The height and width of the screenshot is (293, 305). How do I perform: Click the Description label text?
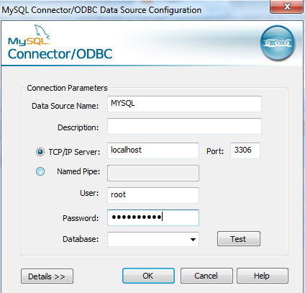coord(78,127)
